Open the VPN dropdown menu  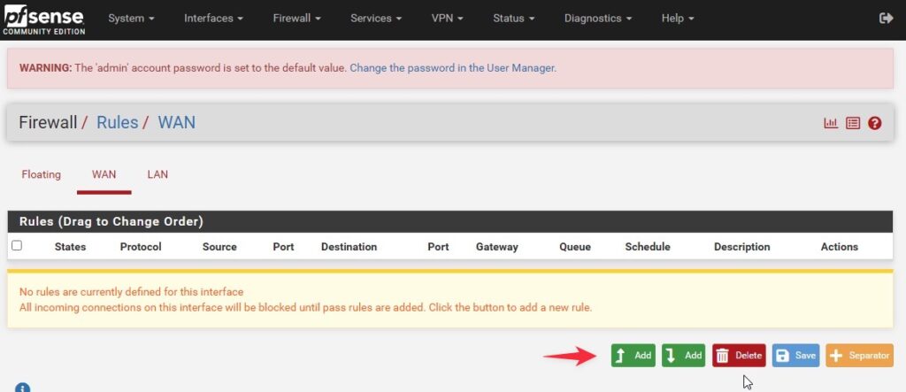click(x=447, y=19)
